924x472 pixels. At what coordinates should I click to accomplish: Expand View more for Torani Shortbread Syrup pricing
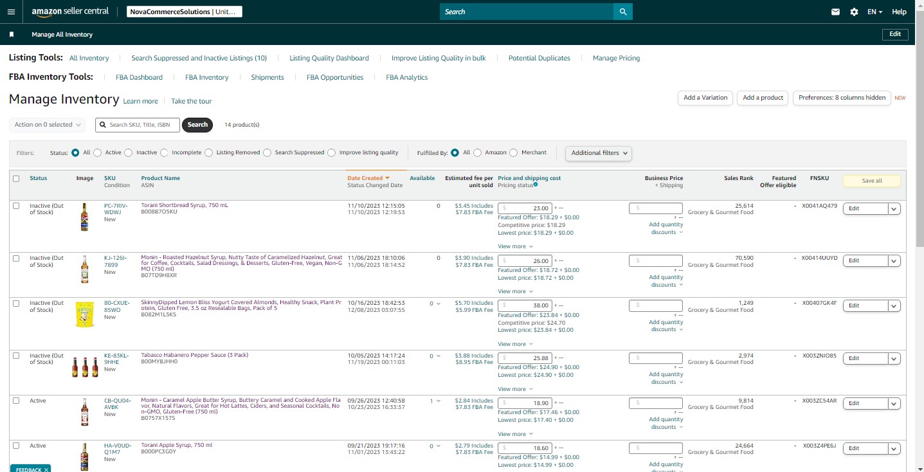click(x=515, y=246)
